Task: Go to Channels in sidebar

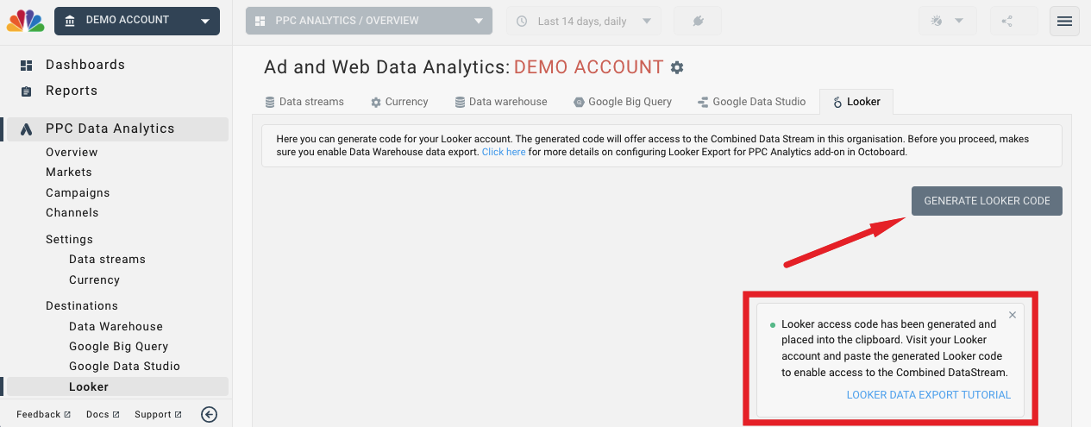Action: 72,212
